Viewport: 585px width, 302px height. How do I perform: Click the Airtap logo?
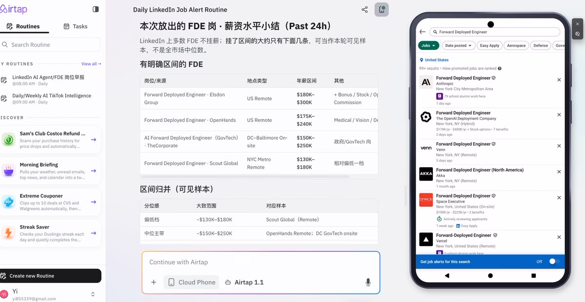pos(14,9)
